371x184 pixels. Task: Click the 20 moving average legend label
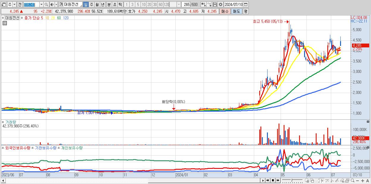53,18
